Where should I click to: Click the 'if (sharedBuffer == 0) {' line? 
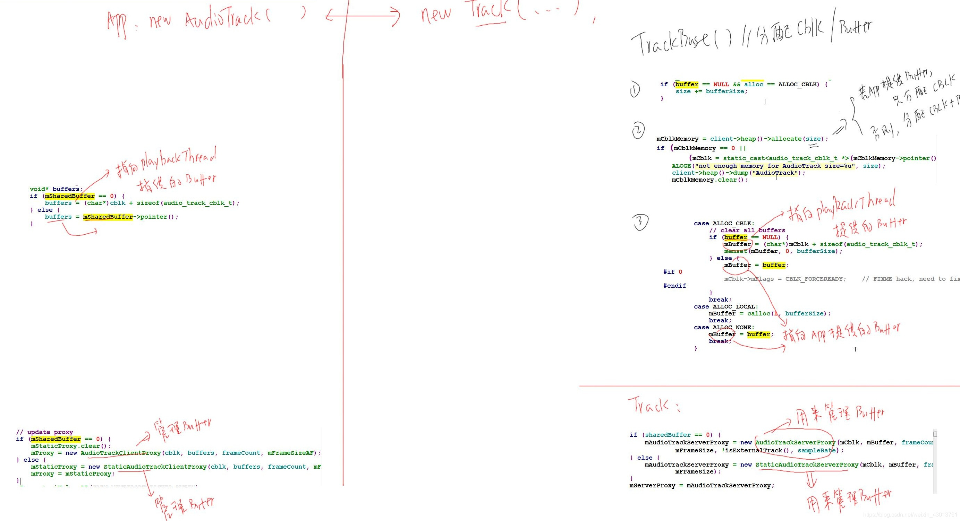pyautogui.click(x=675, y=435)
